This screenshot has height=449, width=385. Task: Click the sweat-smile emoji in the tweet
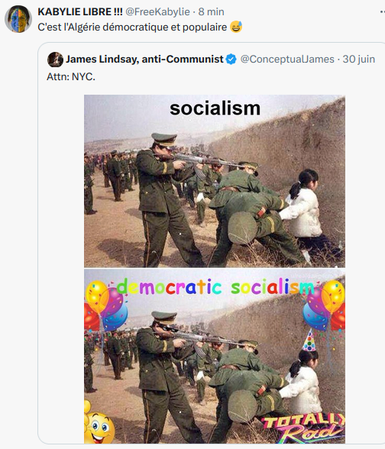236,27
